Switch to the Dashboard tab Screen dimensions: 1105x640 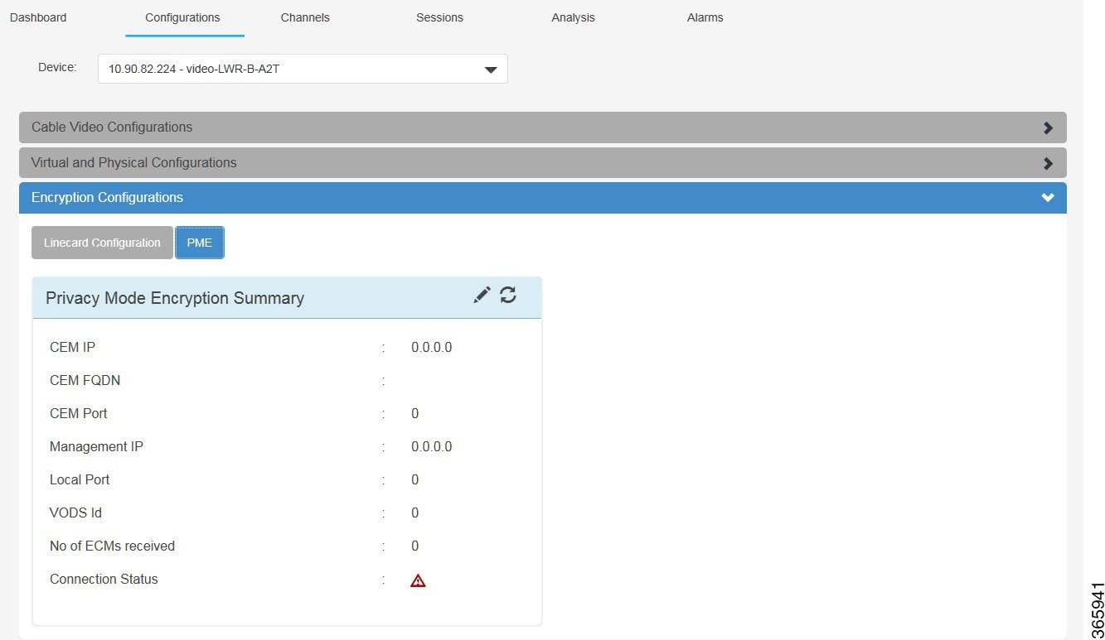(37, 17)
